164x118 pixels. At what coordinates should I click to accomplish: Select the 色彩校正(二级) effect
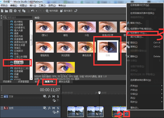[20, 68]
